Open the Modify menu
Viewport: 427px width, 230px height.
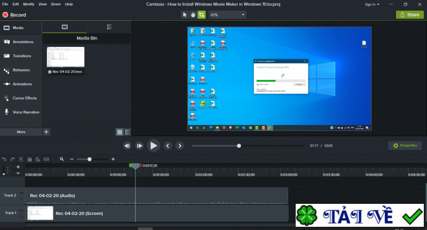pos(29,4)
